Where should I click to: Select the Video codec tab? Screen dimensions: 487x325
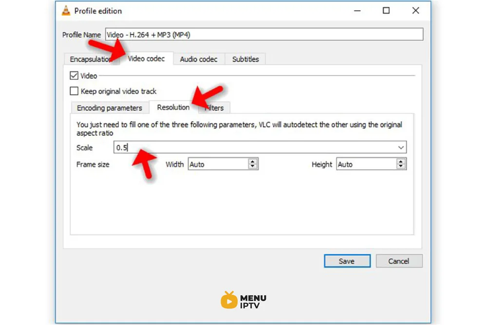point(146,58)
